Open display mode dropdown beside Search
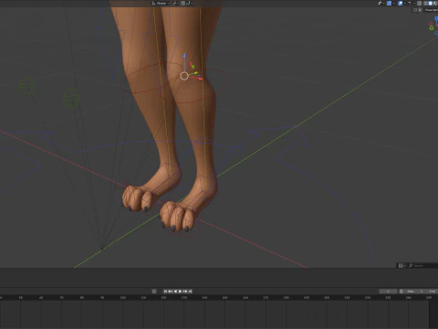Image resolution: width=438 pixels, height=329 pixels. tap(402, 266)
